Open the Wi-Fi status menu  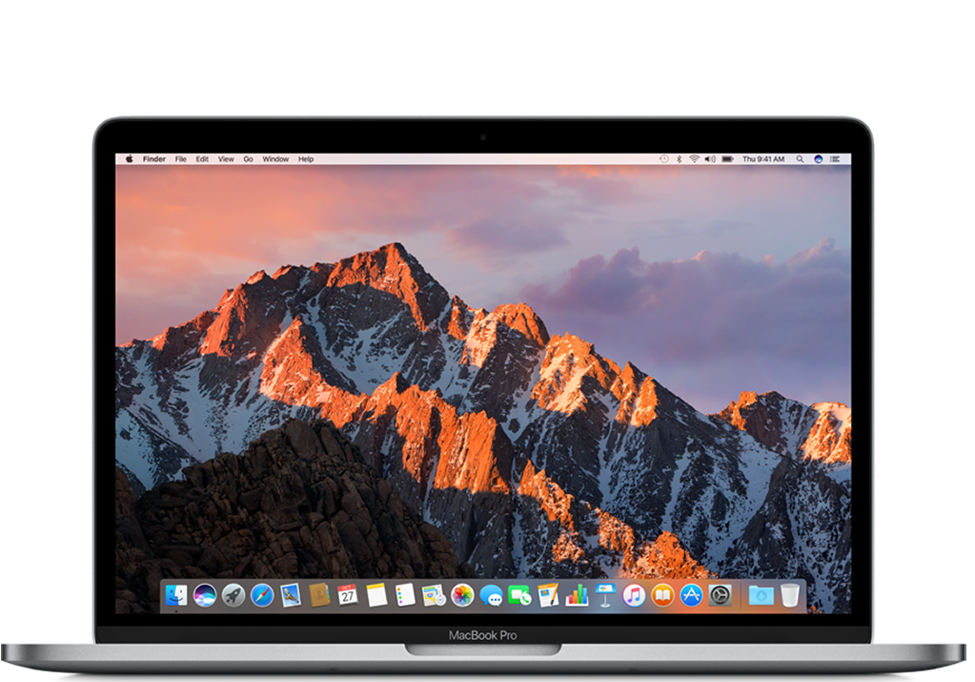[x=694, y=159]
